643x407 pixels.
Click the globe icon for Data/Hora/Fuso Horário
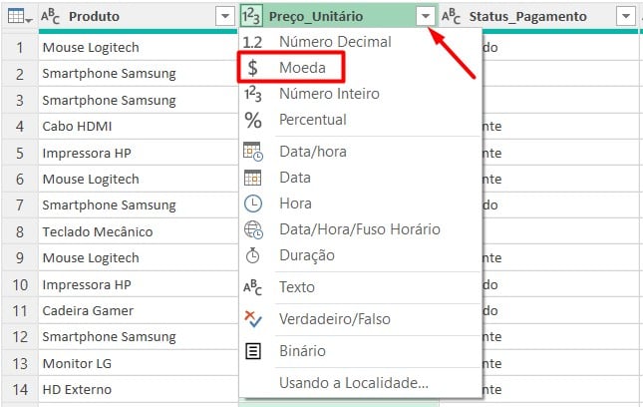(253, 229)
